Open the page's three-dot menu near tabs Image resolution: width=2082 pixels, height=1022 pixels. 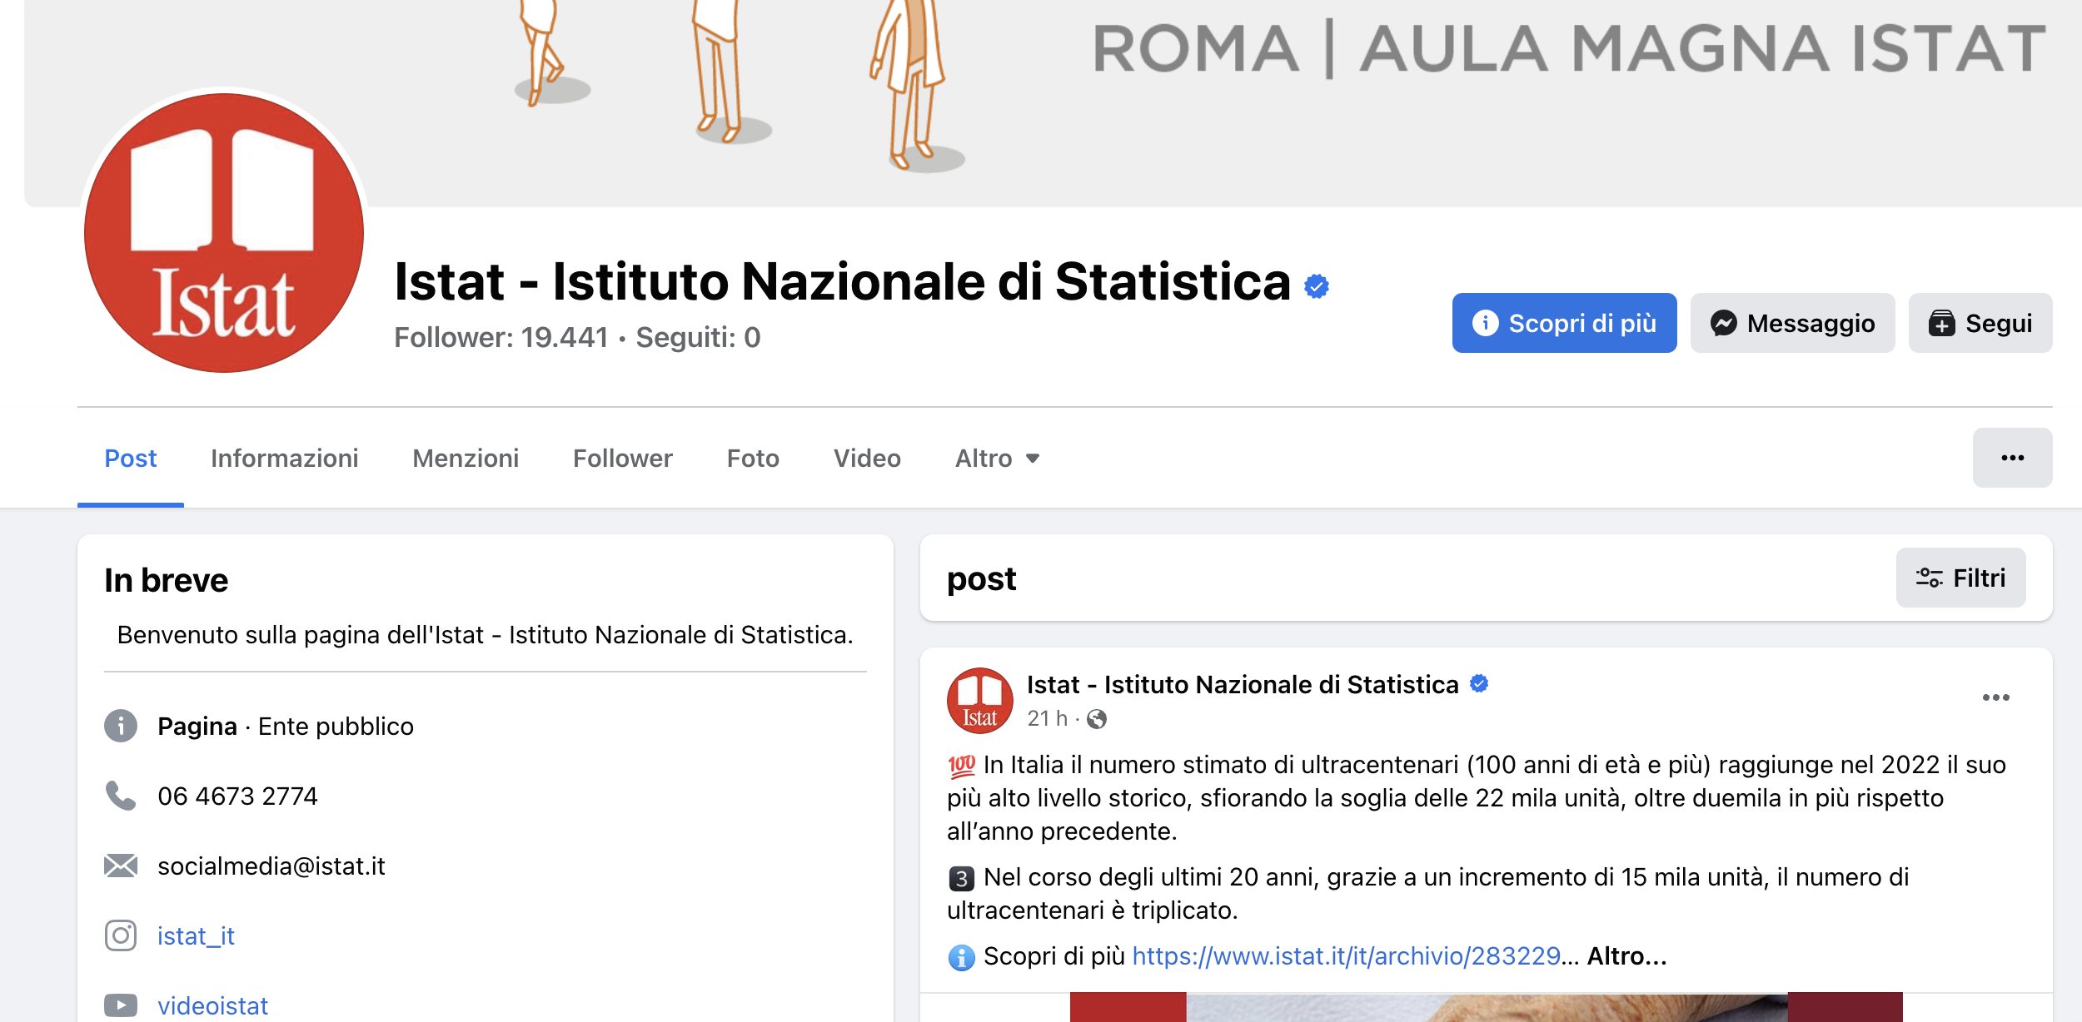pyautogui.click(x=2012, y=458)
